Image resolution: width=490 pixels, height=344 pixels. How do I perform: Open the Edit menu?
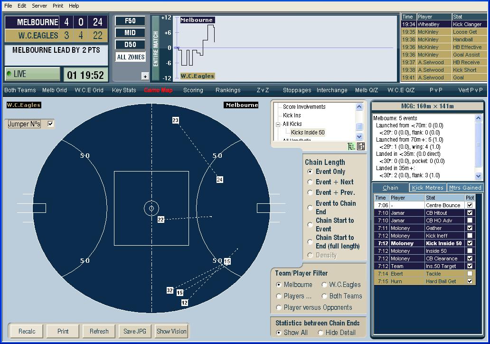[22, 6]
